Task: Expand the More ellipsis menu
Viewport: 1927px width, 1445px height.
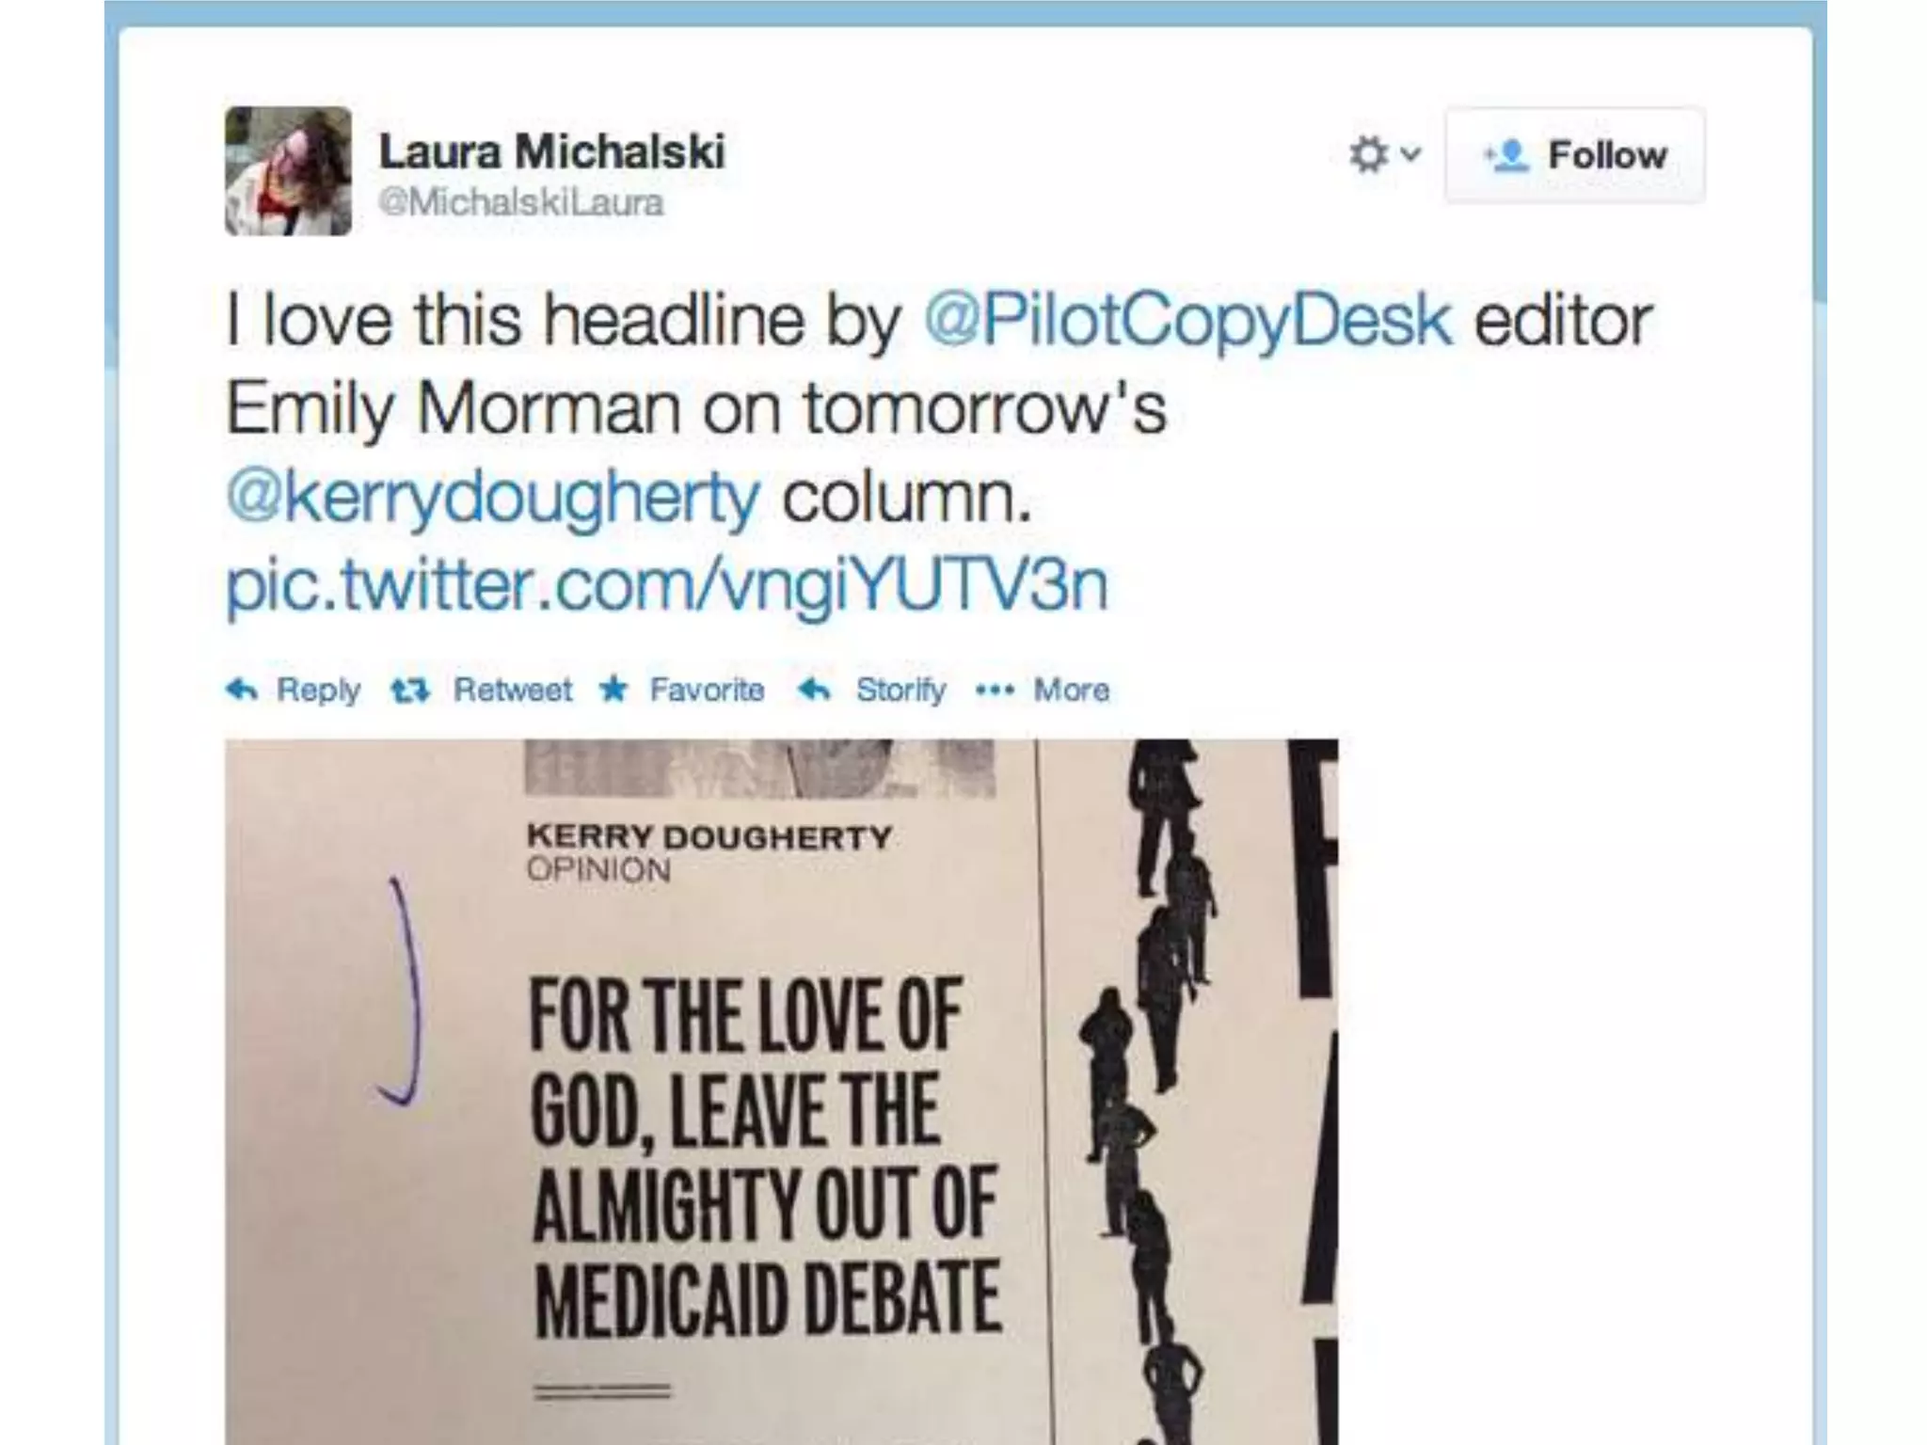Action: 1043,690
